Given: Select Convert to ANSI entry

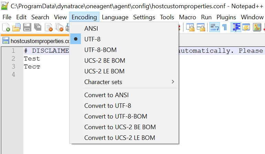Looking at the screenshot, I should click(x=106, y=95).
